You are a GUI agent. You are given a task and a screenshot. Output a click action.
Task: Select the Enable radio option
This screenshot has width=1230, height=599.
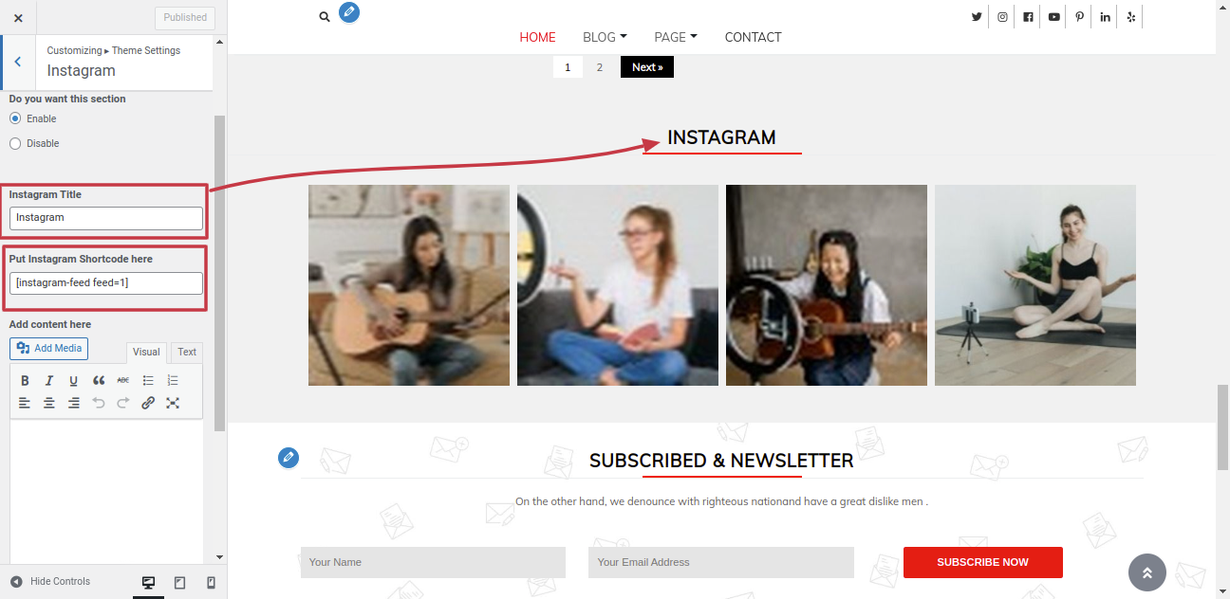pyautogui.click(x=15, y=118)
